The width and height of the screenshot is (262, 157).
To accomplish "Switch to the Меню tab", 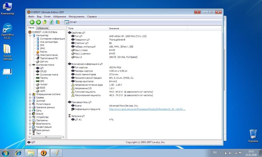I will pyautogui.click(x=31, y=28).
